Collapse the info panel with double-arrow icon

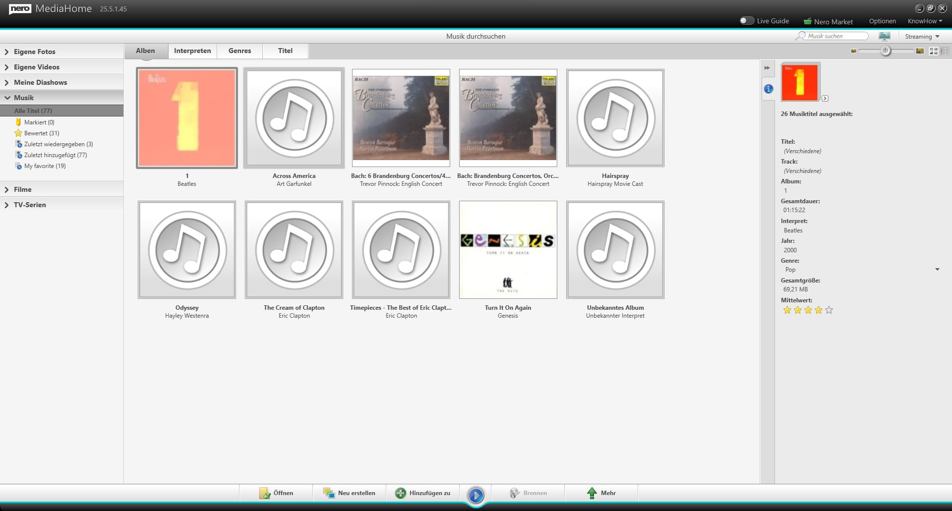[x=767, y=68]
